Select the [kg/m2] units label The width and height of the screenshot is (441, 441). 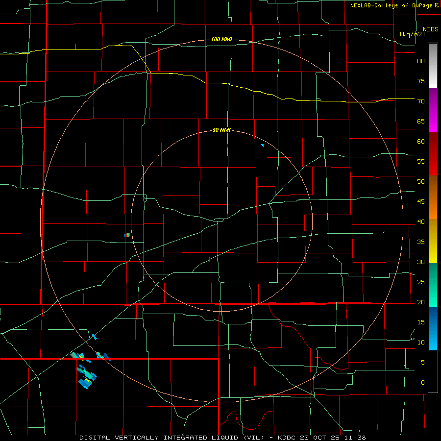(412, 34)
